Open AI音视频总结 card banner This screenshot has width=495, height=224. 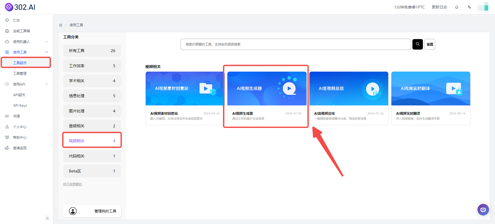point(349,88)
